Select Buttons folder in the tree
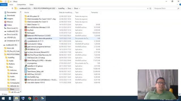 [x=12, y=64]
